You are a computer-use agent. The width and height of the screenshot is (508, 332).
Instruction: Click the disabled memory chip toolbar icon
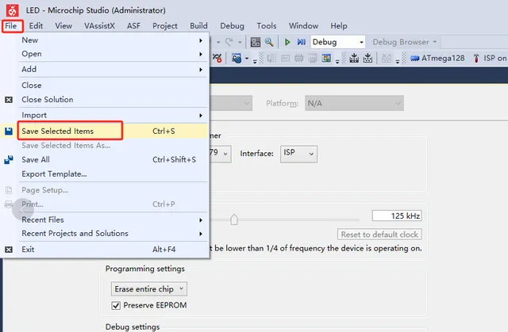pyautogui.click(x=298, y=58)
